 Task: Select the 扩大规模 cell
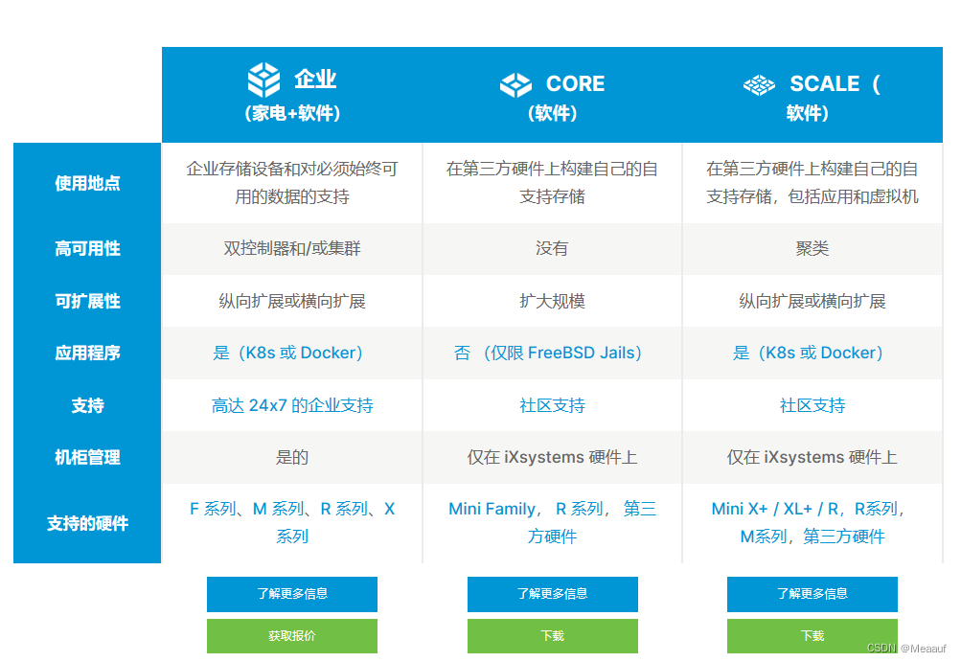552,302
